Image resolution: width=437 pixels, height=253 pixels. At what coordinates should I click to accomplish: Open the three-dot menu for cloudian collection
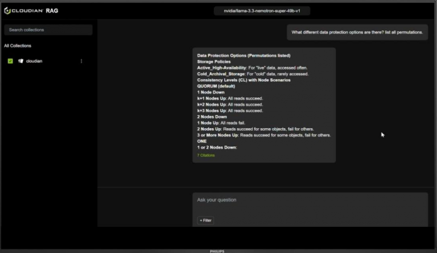pyautogui.click(x=81, y=61)
